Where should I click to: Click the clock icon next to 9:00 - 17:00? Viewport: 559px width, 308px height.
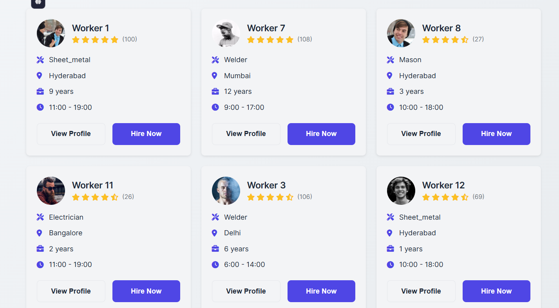point(215,107)
